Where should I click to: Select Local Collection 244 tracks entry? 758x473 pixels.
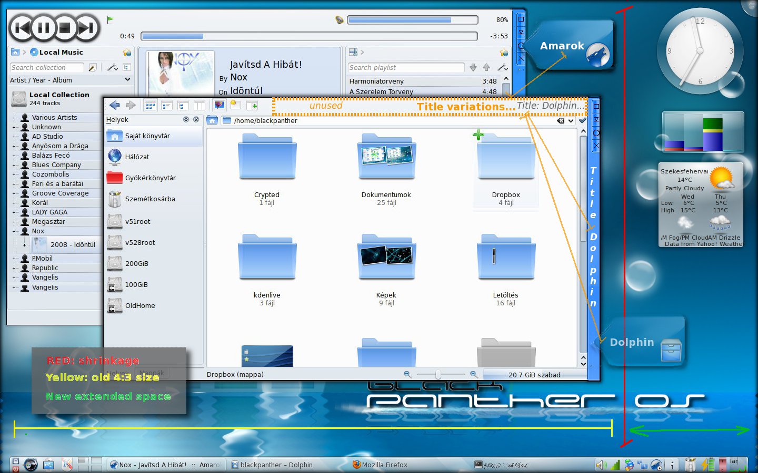55,98
